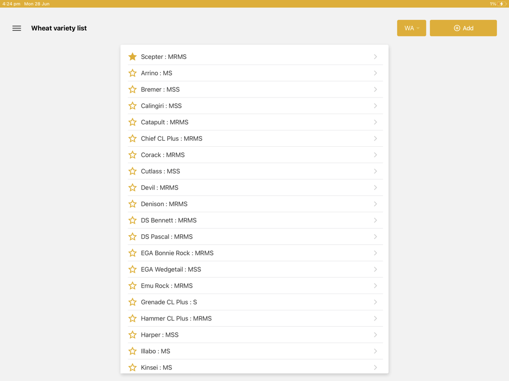
Task: Favorite the Arrino variety star
Action: (132, 73)
